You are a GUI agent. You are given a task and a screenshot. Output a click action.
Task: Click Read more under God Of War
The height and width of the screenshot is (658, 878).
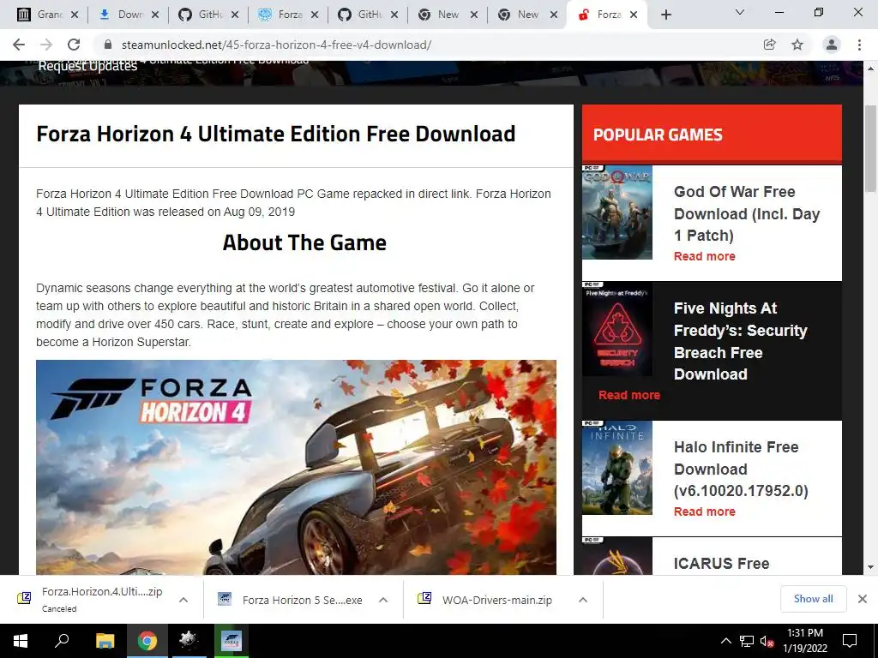(705, 256)
